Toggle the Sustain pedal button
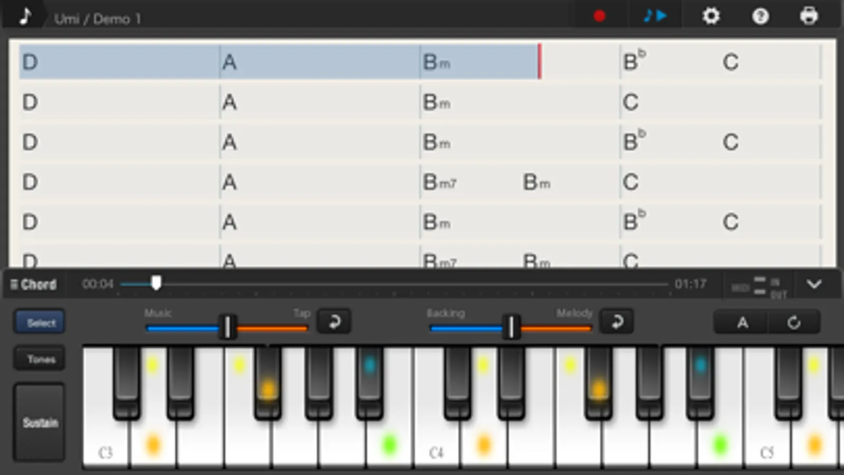Image resolution: width=844 pixels, height=475 pixels. point(40,422)
